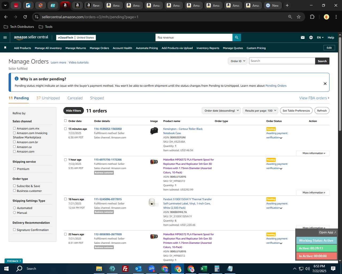The height and width of the screenshot is (274, 342).
Task: Open FileZilla from the taskbar
Action: click(125, 269)
